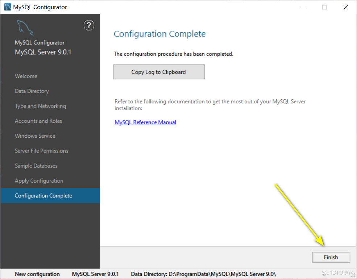The image size is (357, 279).
Task: Open the Accounts and Roles step
Action: [x=38, y=121]
